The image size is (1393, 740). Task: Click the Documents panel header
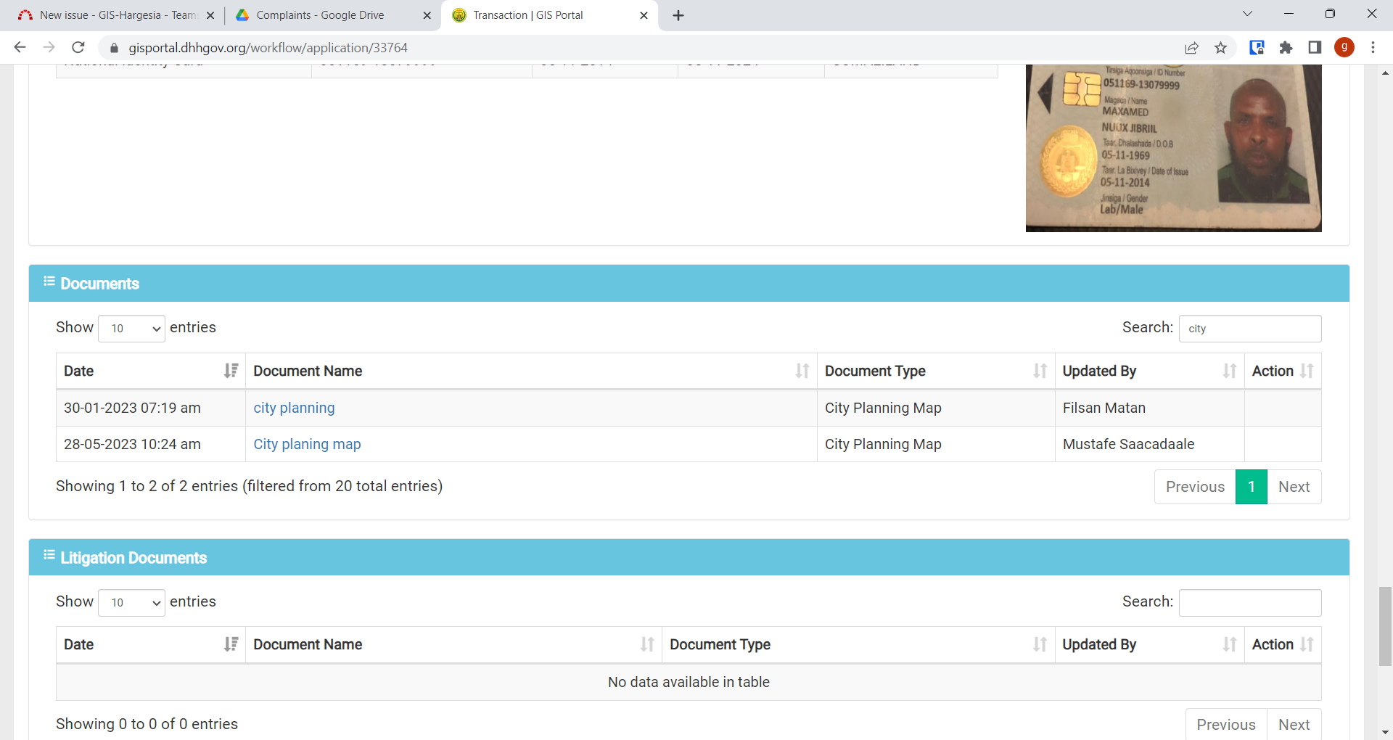coord(689,284)
